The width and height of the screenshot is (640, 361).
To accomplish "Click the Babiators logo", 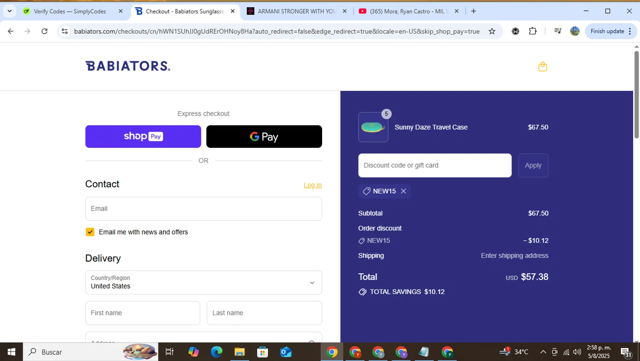I will point(128,66).
